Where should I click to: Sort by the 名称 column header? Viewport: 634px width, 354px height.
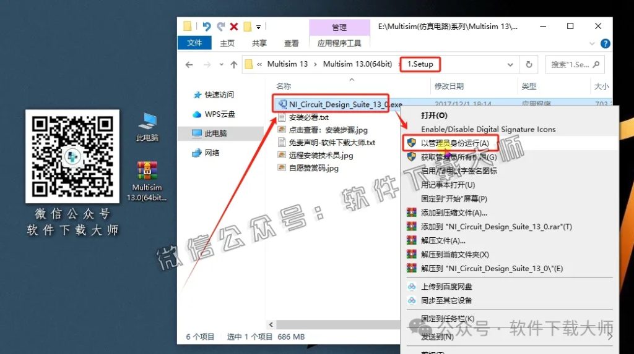284,86
